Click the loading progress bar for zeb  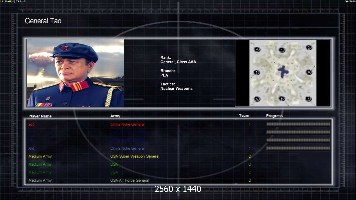point(298,124)
